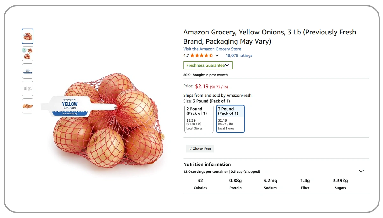
Task: Expand the Nutrition information chevron
Action: tap(361, 171)
